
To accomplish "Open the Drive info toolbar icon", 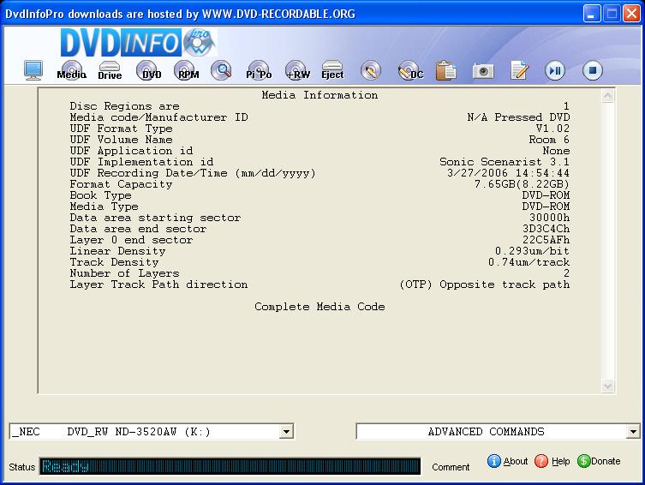I will 110,70.
